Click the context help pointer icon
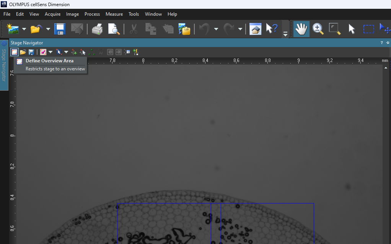The image size is (391, 244). click(x=272, y=29)
